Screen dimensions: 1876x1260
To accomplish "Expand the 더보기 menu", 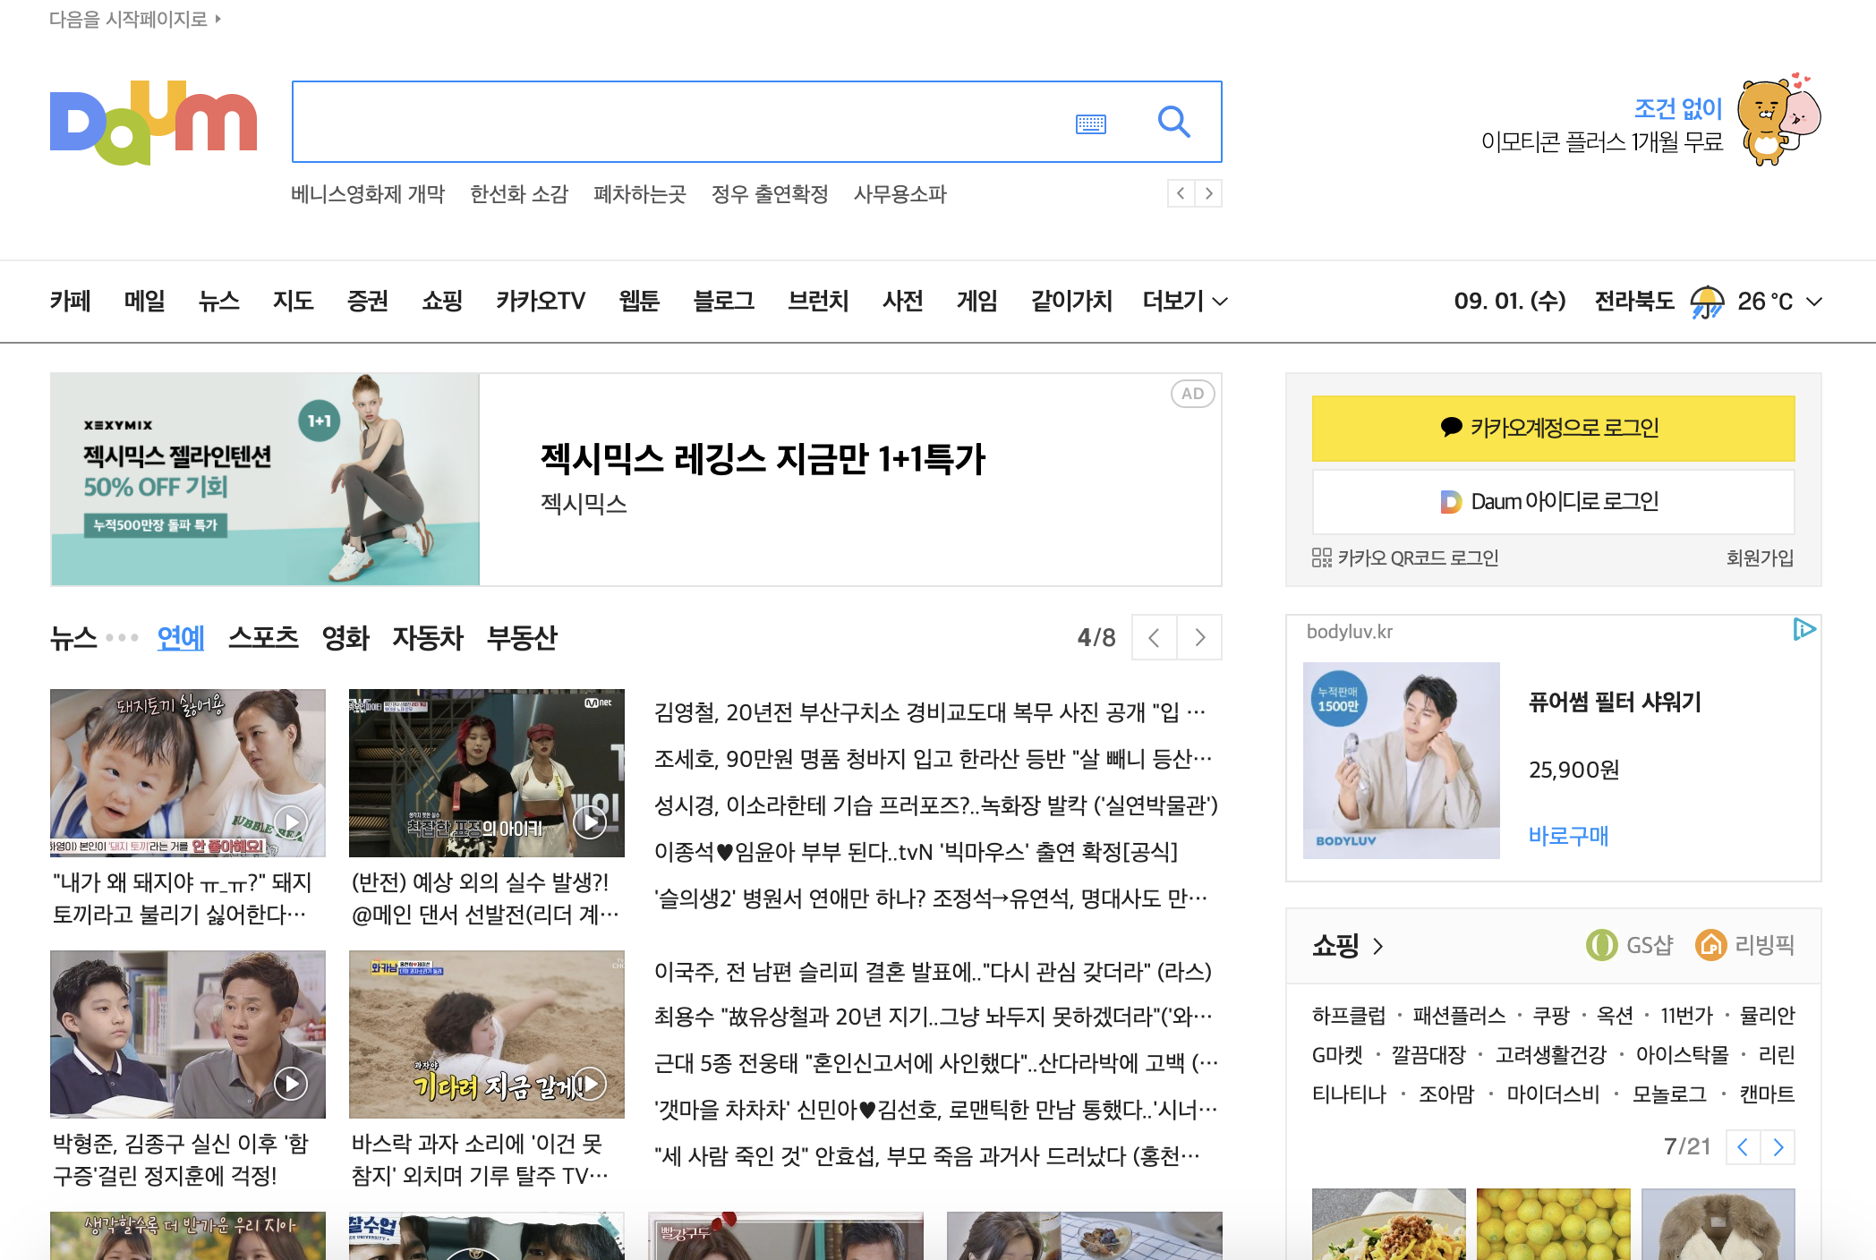I will [1184, 302].
